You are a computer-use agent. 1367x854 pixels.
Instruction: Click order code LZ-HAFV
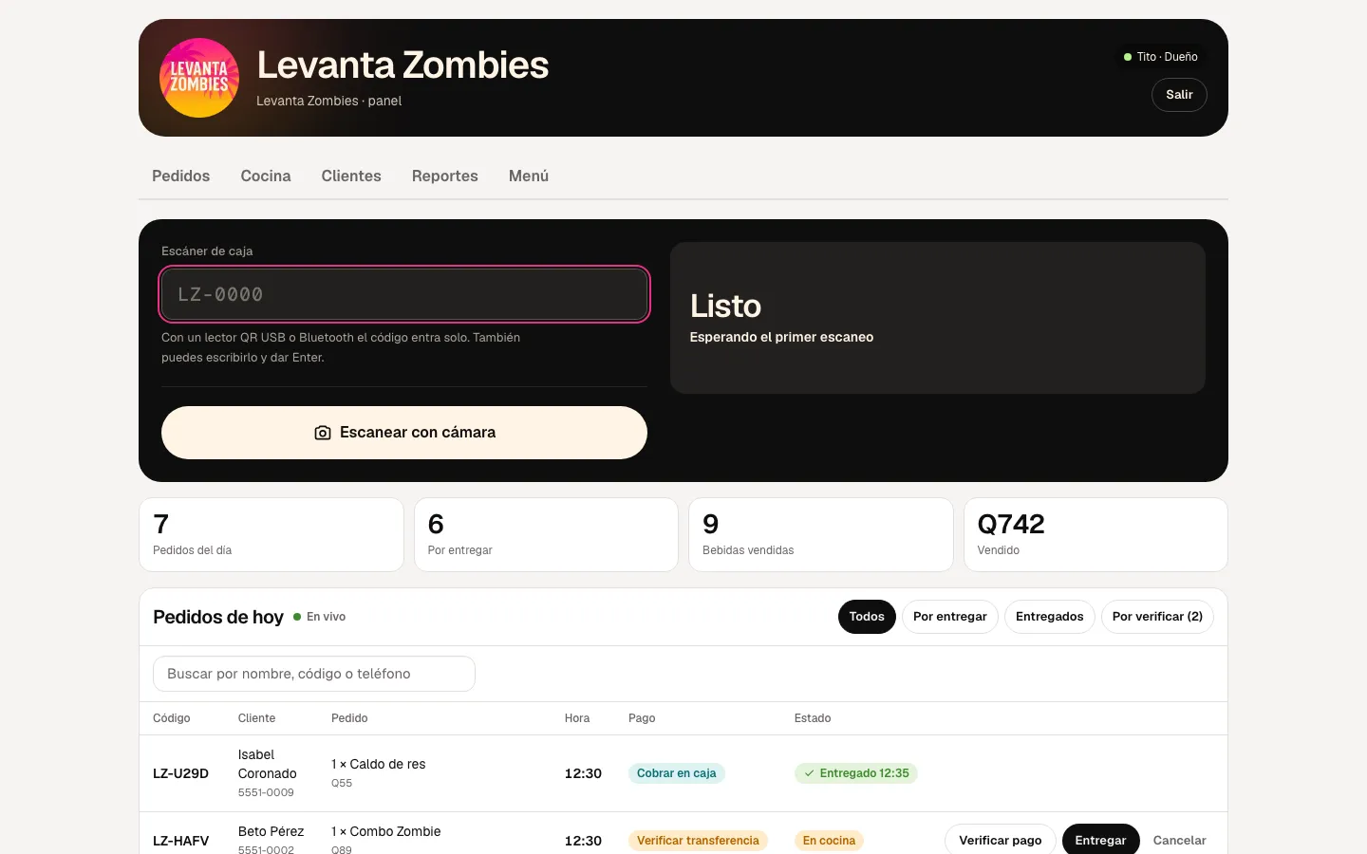click(180, 841)
